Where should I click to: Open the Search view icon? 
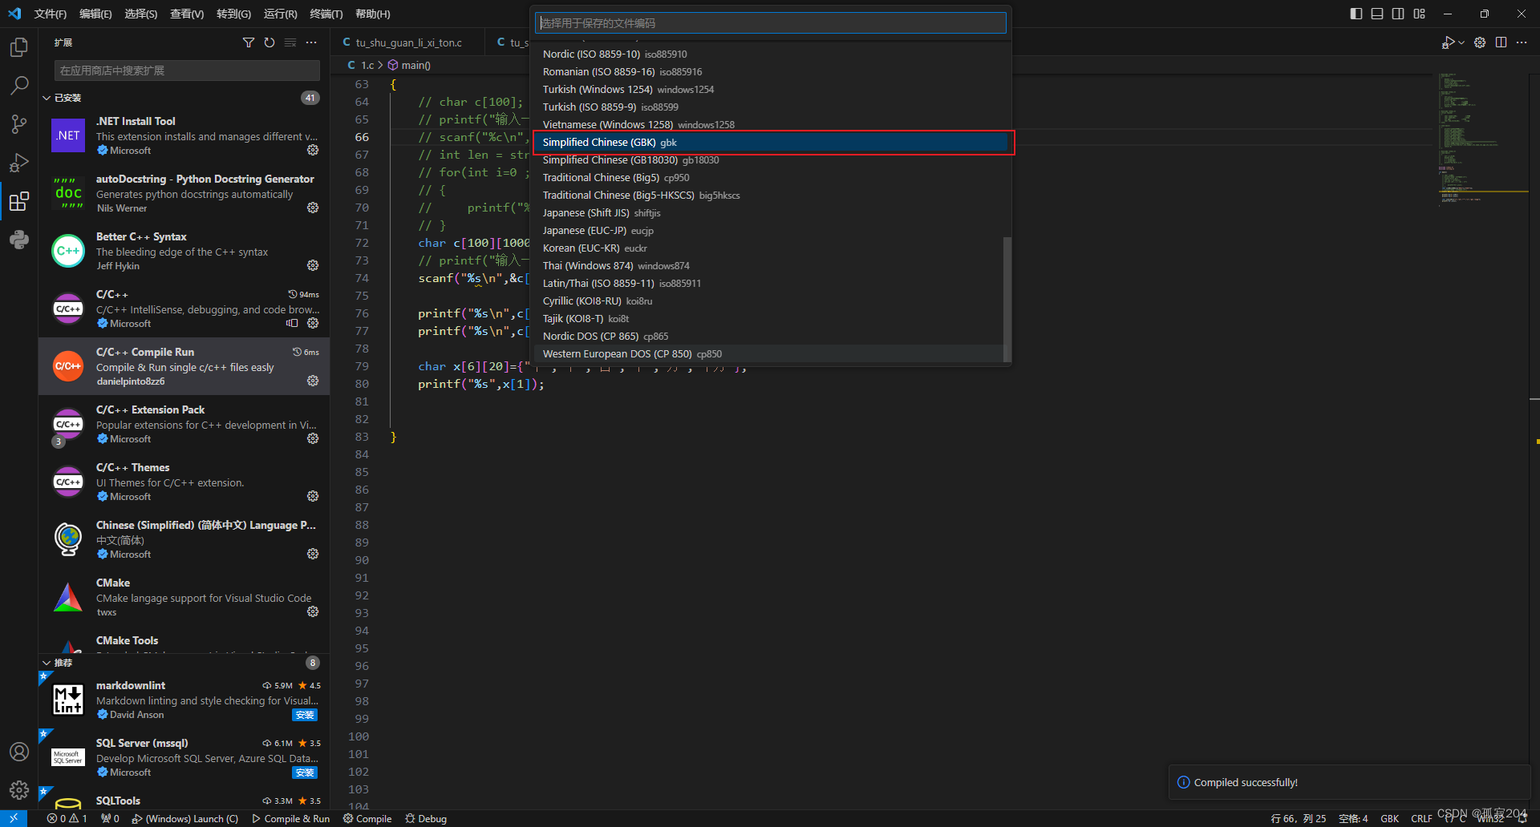point(19,86)
